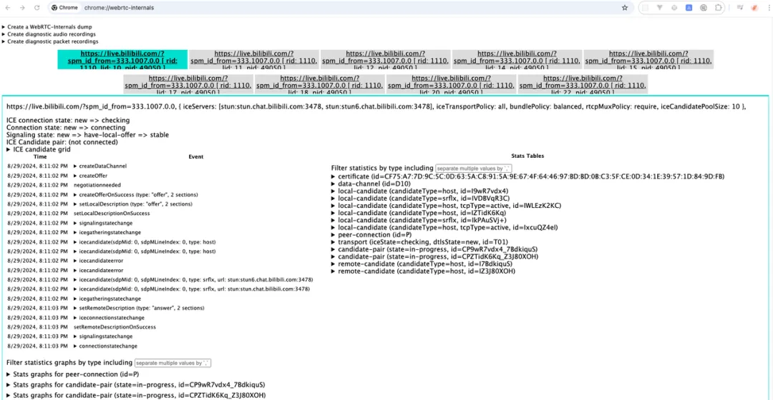Image resolution: width=773 pixels, height=400 pixels.
Task: Select the highlighted lid: 10 connection tab
Action: [122, 59]
